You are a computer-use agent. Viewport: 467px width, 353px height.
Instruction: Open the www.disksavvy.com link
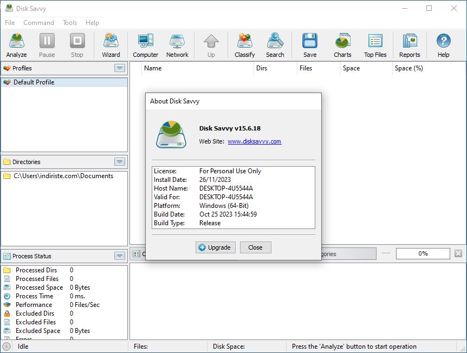coord(254,141)
